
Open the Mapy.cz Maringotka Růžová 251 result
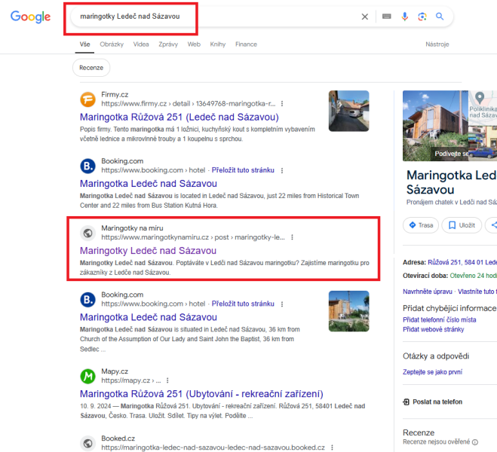tap(201, 394)
